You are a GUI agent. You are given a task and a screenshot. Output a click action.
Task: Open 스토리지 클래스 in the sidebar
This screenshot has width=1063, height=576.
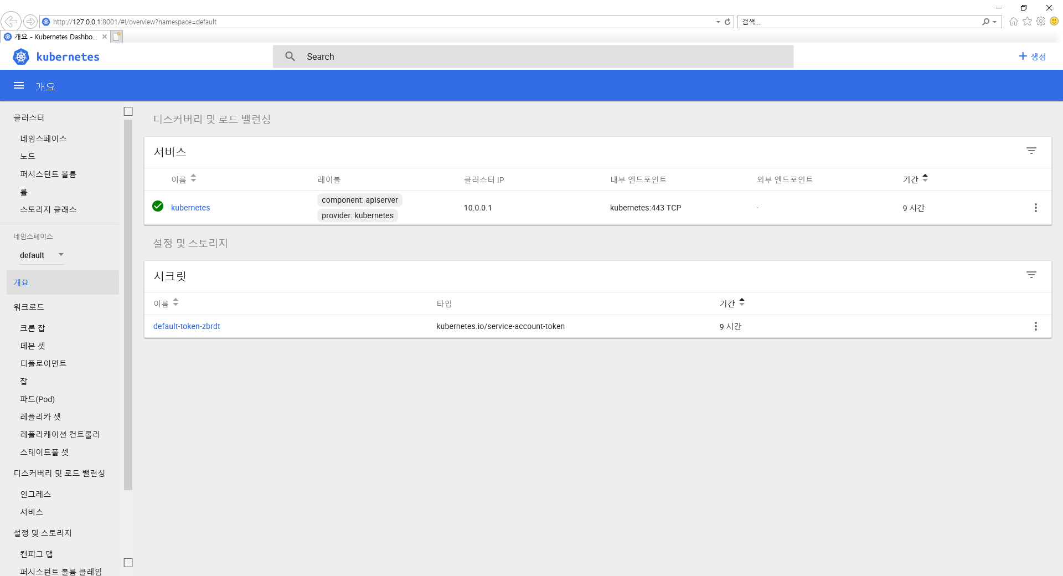[x=48, y=209]
